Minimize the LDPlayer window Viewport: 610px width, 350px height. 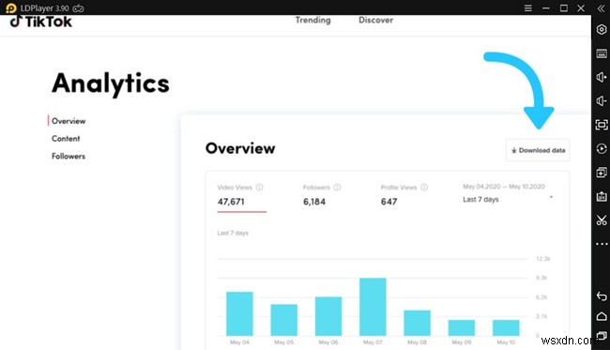[x=546, y=8]
